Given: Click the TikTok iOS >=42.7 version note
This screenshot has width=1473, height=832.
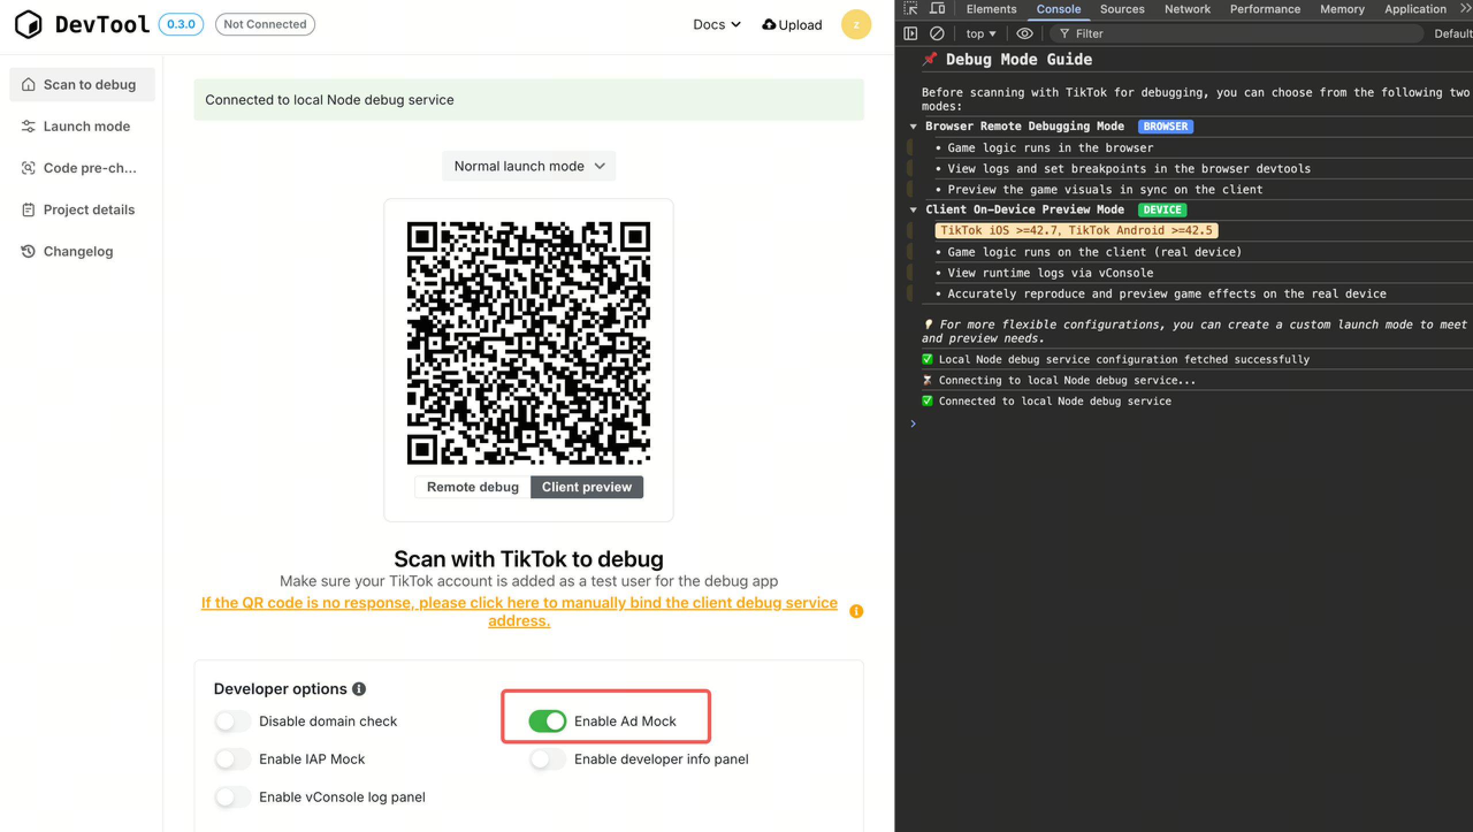Looking at the screenshot, I should point(1077,231).
